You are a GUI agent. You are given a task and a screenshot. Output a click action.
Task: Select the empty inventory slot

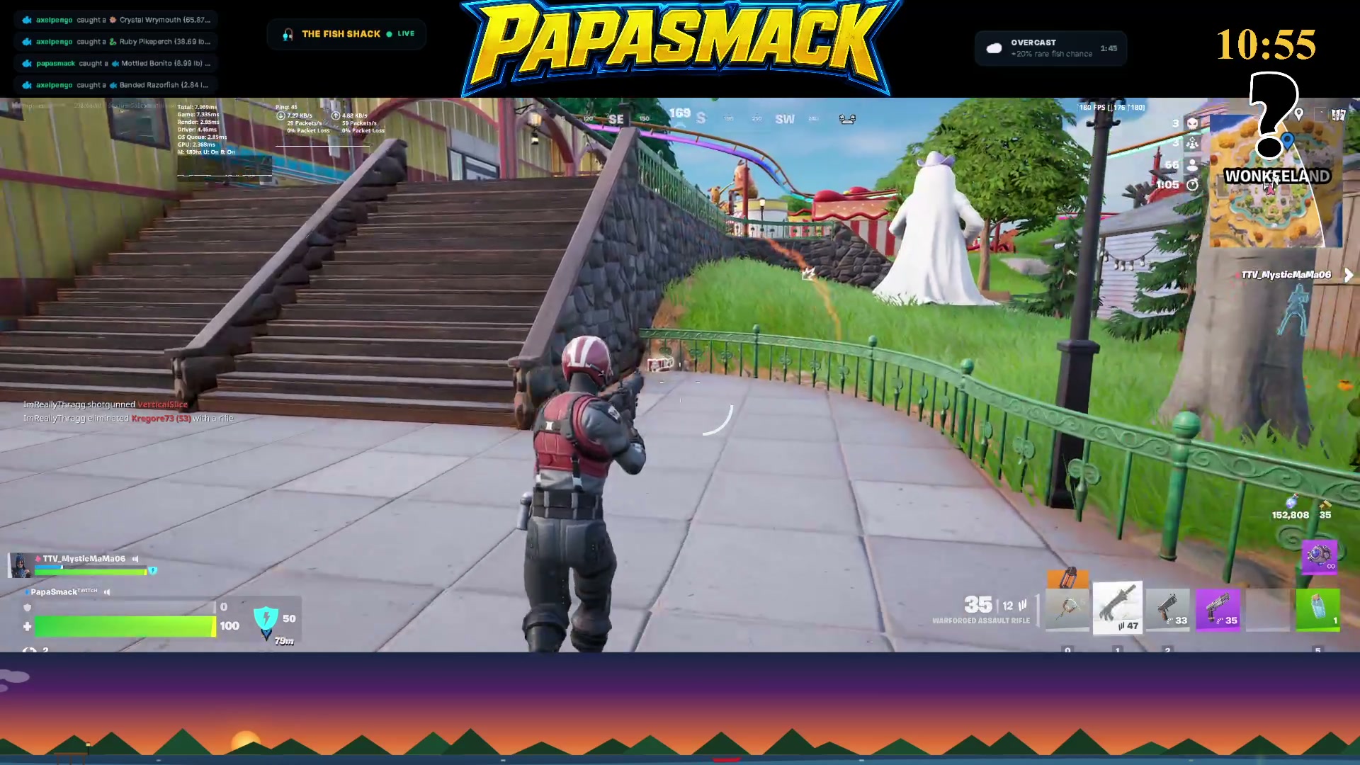click(x=1267, y=609)
